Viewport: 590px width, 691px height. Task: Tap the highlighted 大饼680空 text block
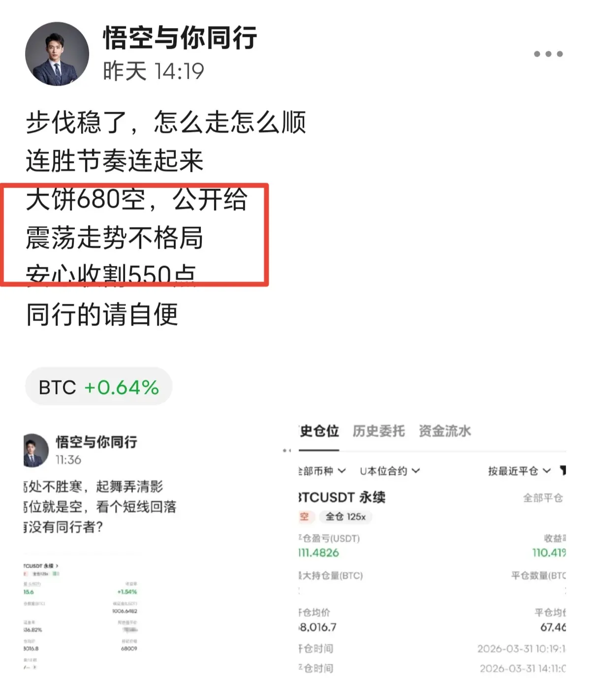click(x=134, y=234)
